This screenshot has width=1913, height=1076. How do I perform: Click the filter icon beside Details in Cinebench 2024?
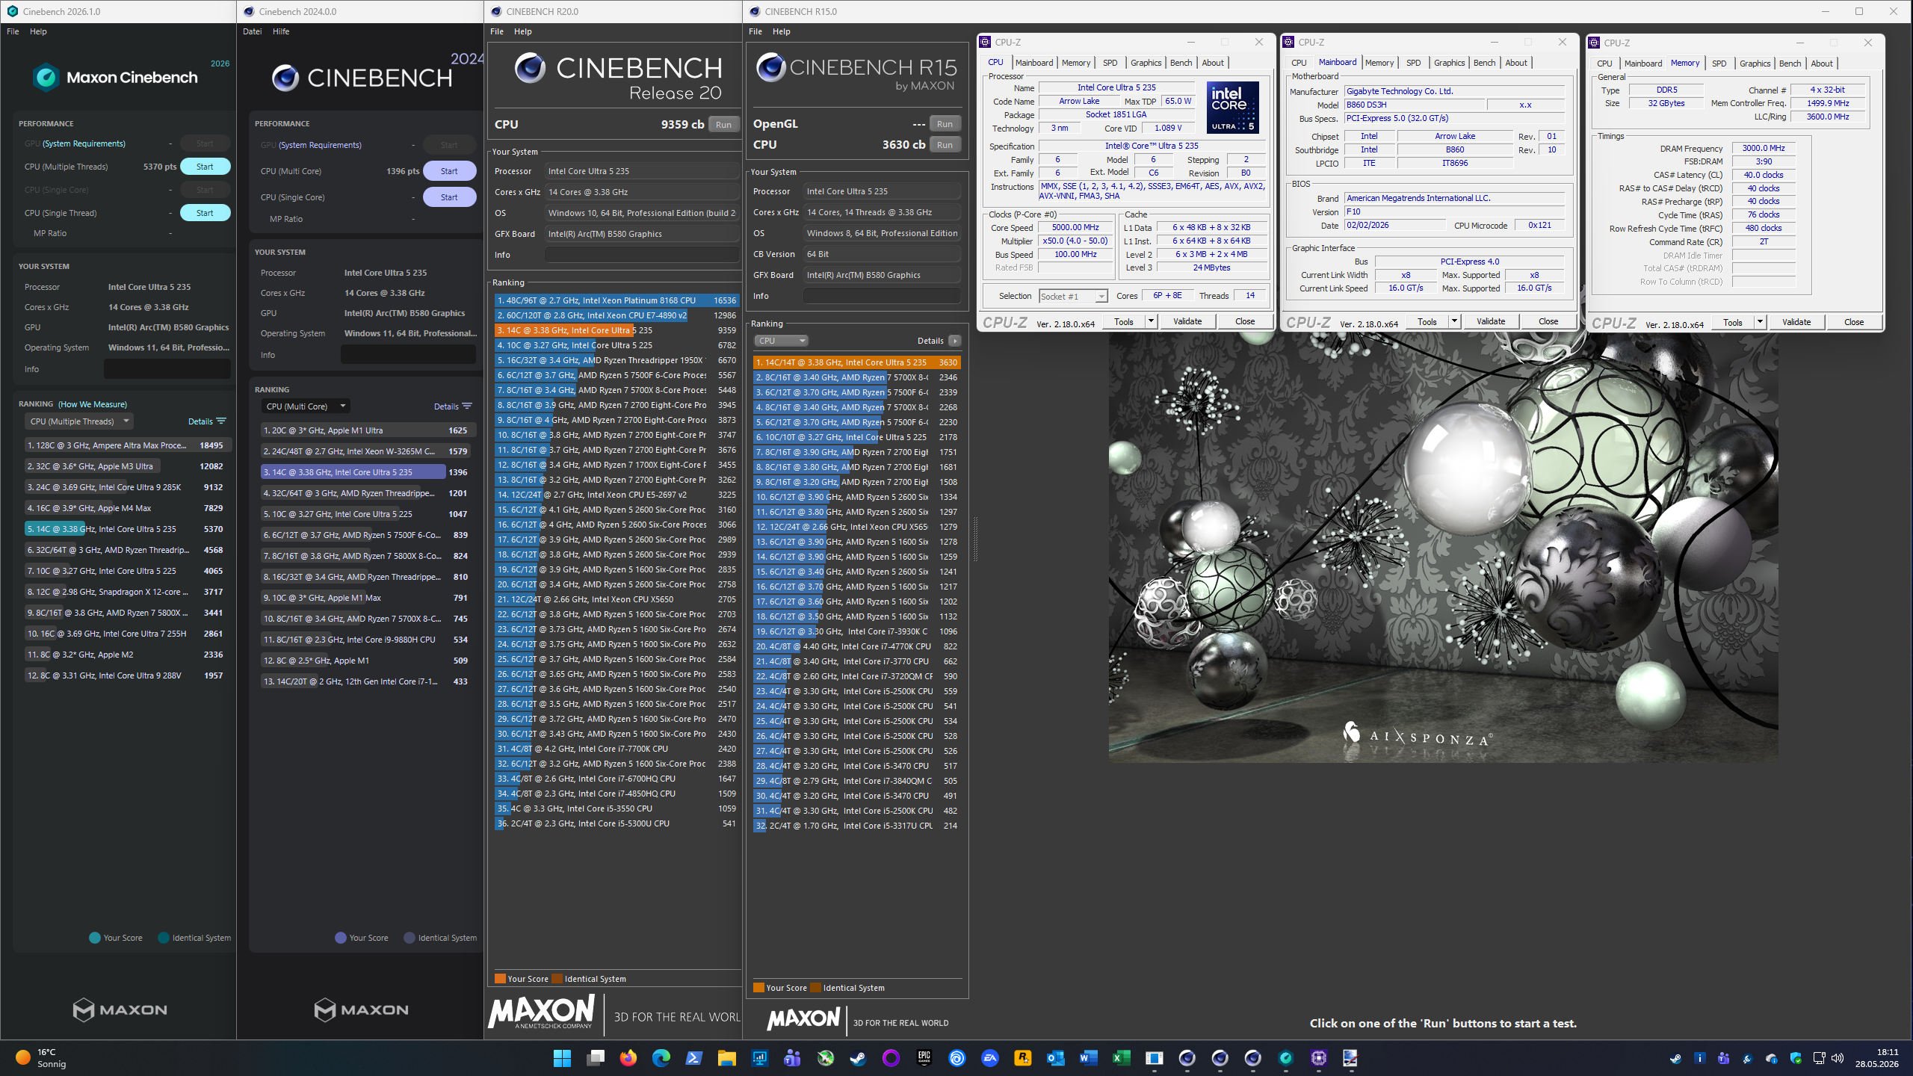pos(467,406)
